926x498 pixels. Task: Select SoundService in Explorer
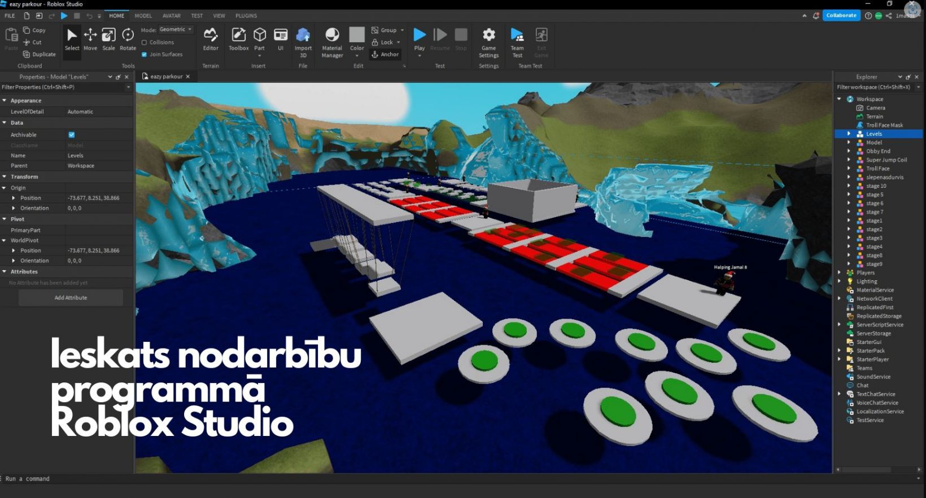[873, 377]
